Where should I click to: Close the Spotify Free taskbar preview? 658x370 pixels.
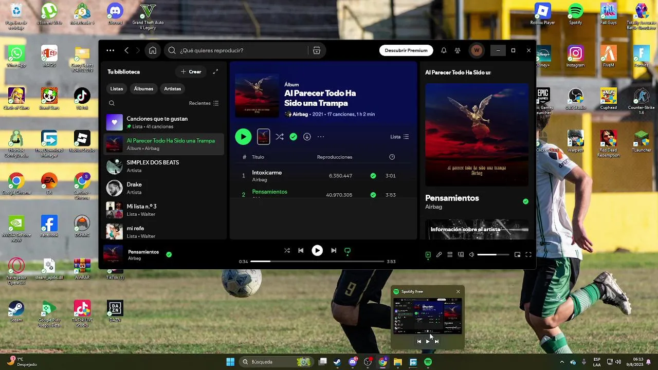pos(458,291)
